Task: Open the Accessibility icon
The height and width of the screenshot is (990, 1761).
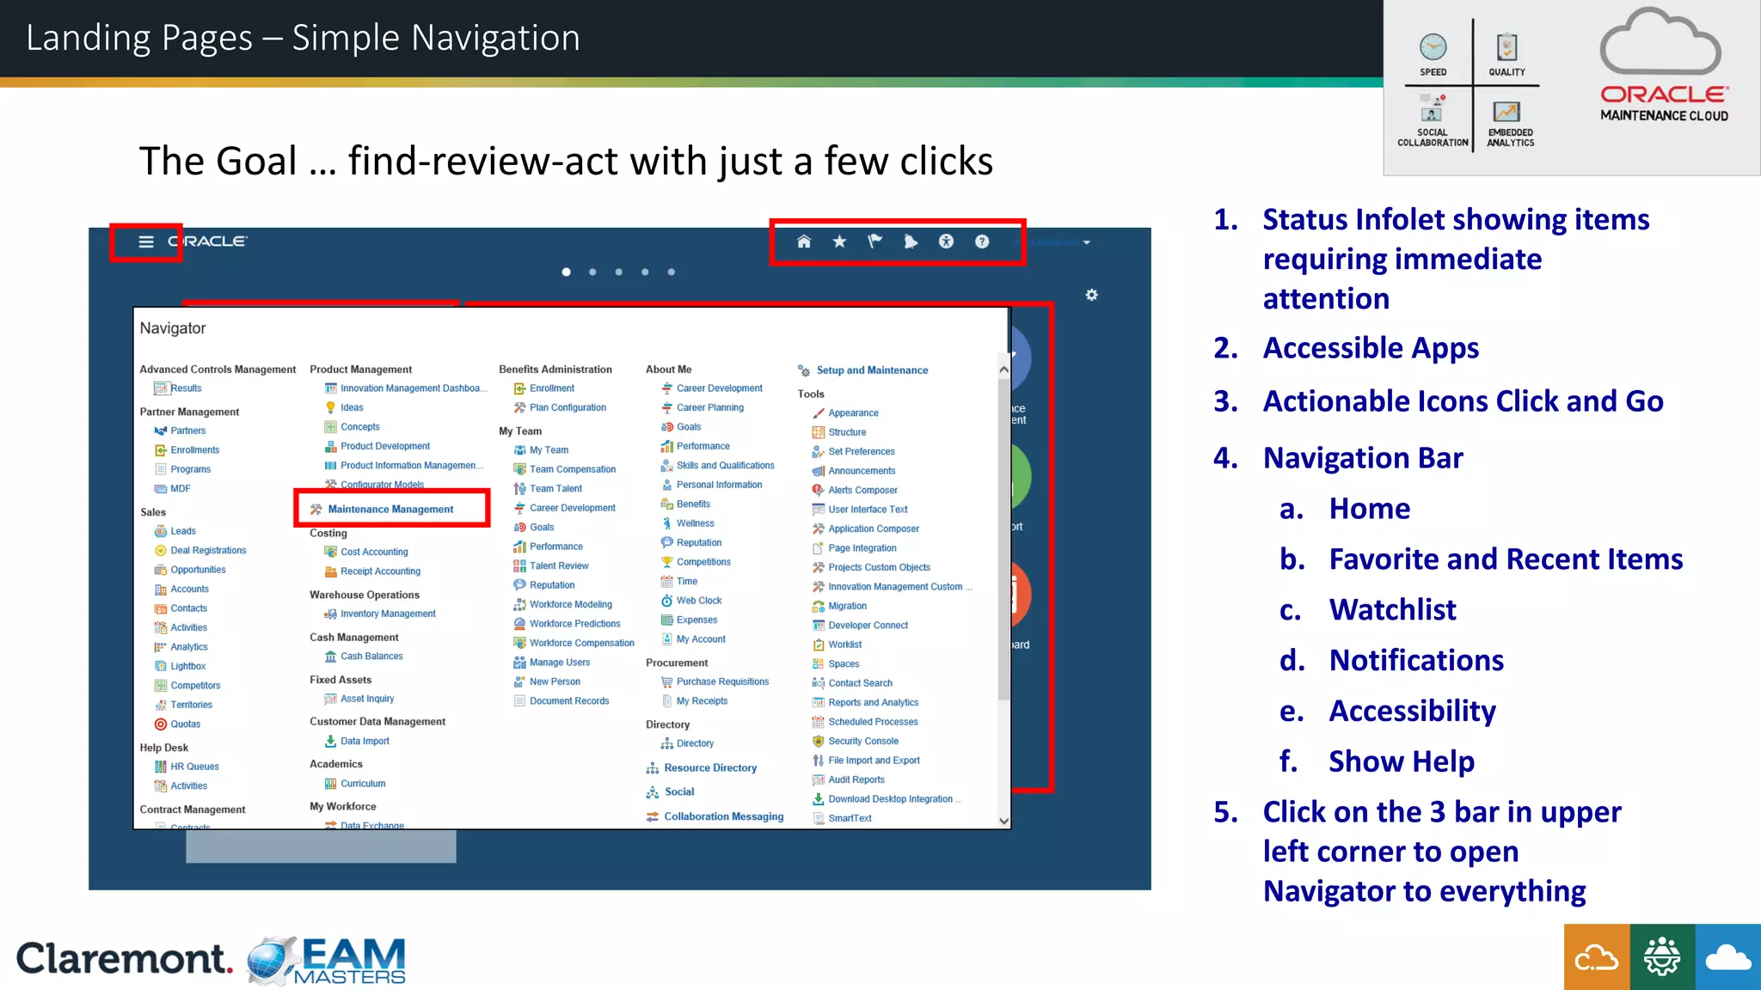Action: (946, 241)
